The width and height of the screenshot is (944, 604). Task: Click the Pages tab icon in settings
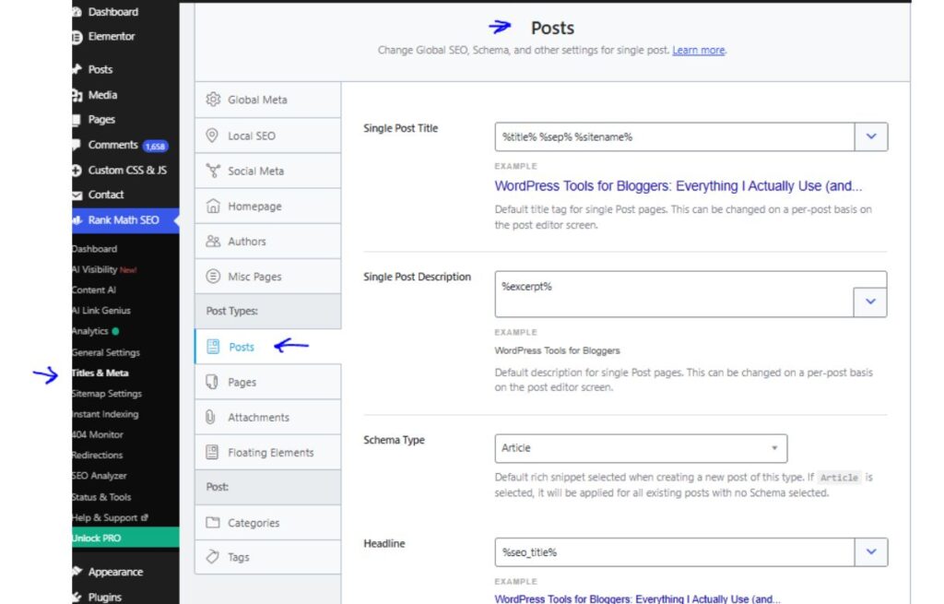click(x=212, y=382)
